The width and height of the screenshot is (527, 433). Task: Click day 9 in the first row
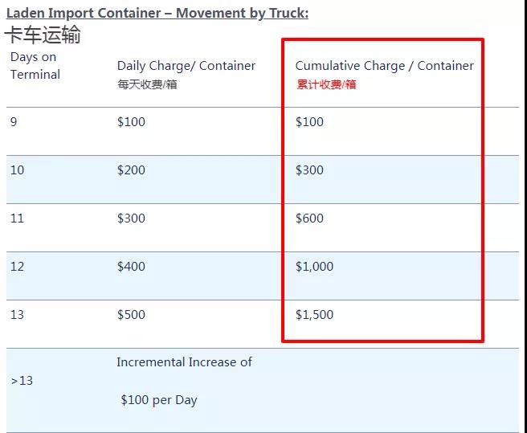tap(14, 122)
